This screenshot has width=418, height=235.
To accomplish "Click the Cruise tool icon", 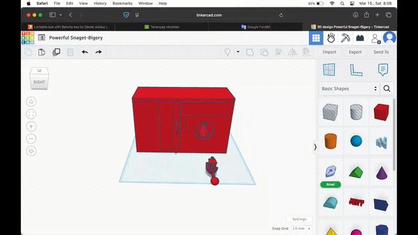I will (306, 52).
